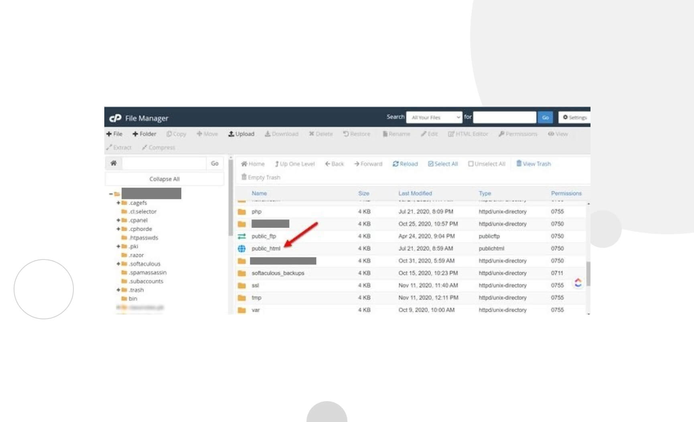The image size is (694, 422).
Task: Click the blue search Go button
Action: point(545,118)
